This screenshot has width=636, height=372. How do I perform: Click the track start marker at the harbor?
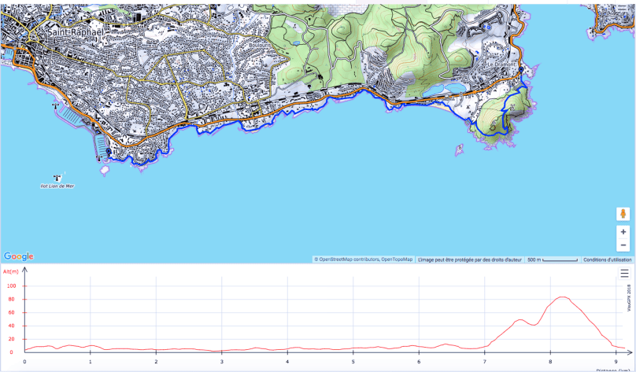109,160
